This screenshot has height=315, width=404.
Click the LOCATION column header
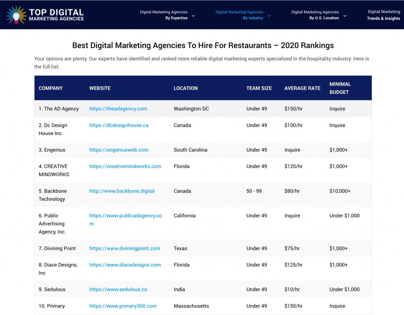coord(185,88)
